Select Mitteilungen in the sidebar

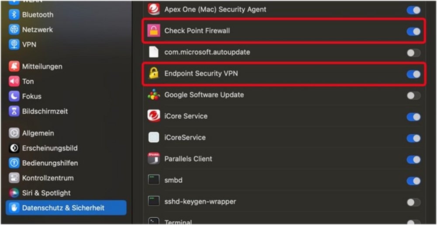click(x=42, y=66)
